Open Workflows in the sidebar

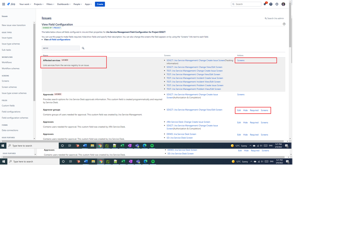point(7,62)
